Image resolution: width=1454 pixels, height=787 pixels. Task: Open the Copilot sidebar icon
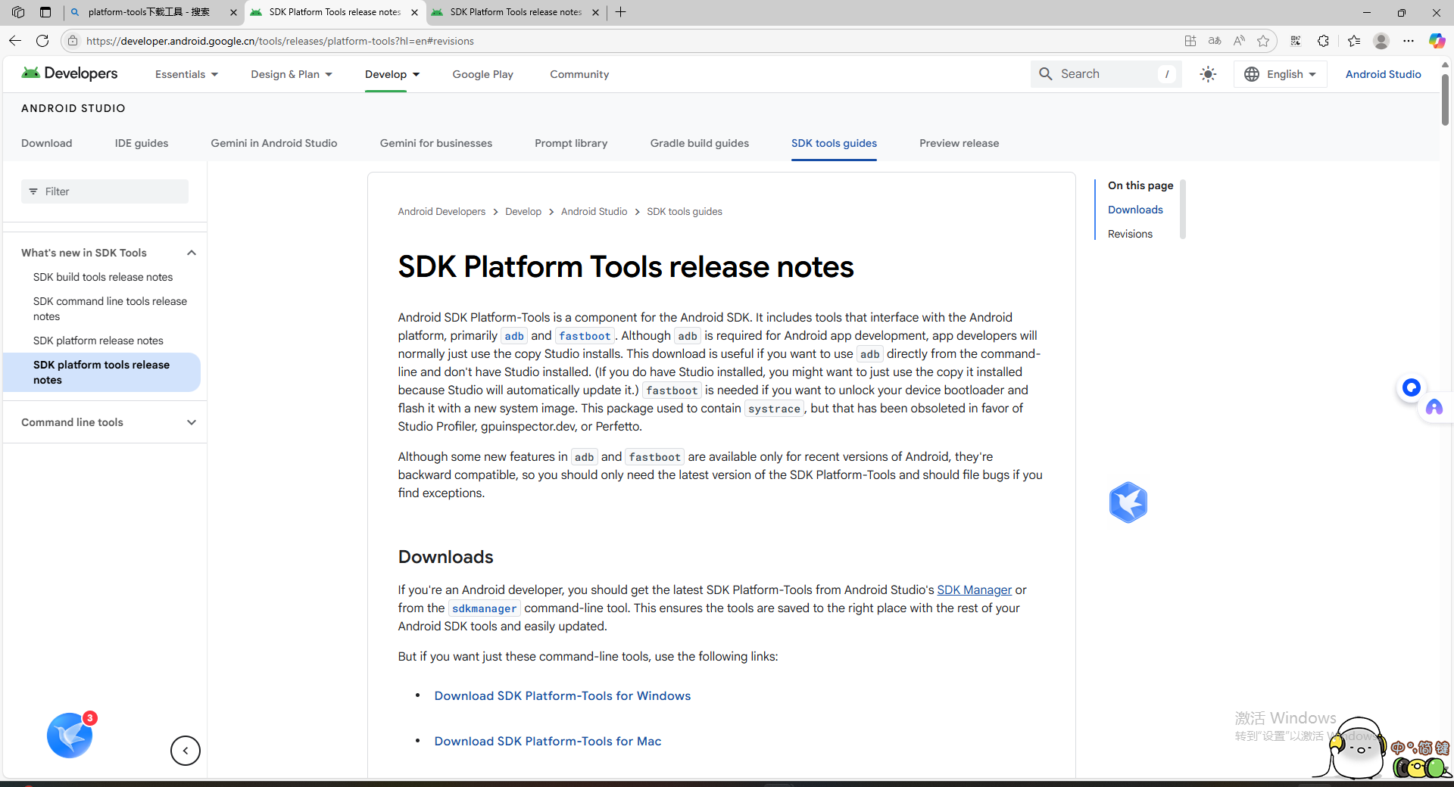1437,41
